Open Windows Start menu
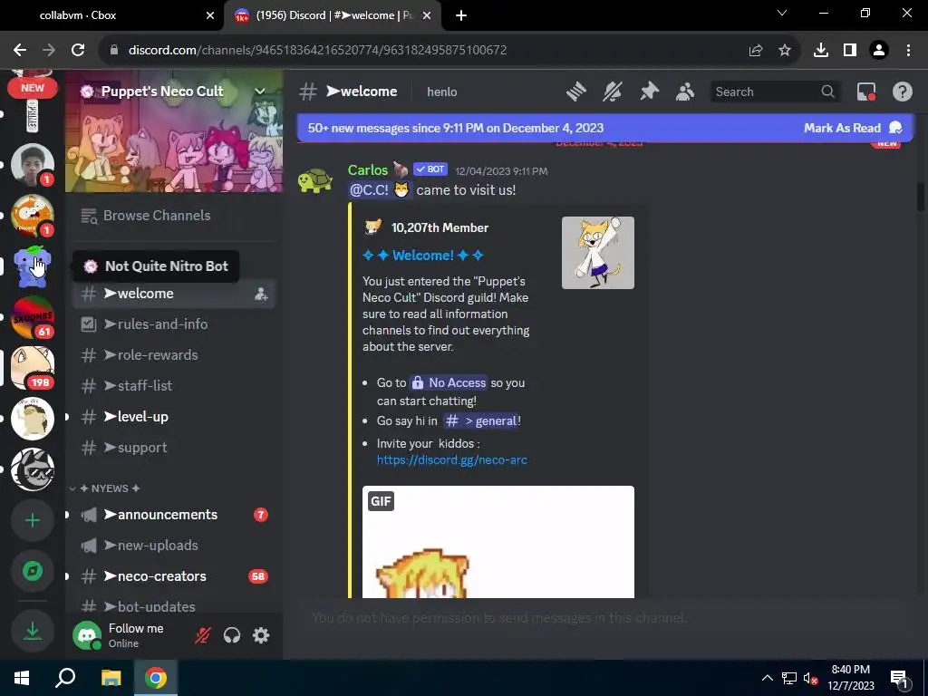This screenshot has height=696, width=928. pyautogui.click(x=22, y=678)
